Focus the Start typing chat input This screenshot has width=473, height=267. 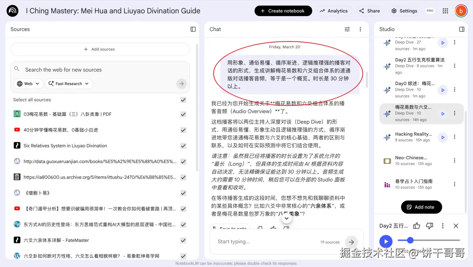pyautogui.click(x=267, y=242)
